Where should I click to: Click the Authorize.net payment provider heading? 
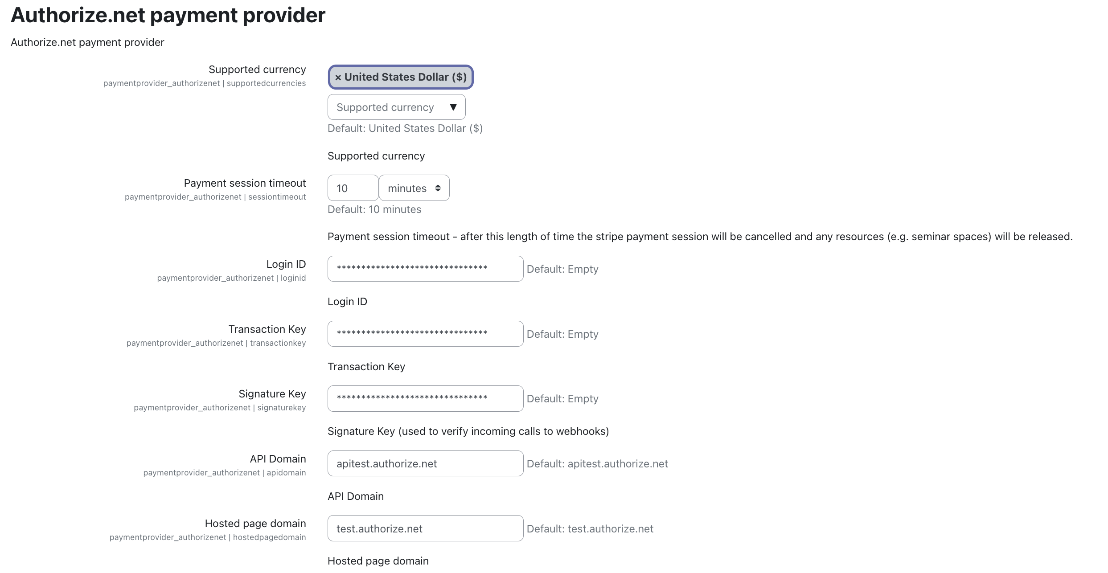point(168,15)
